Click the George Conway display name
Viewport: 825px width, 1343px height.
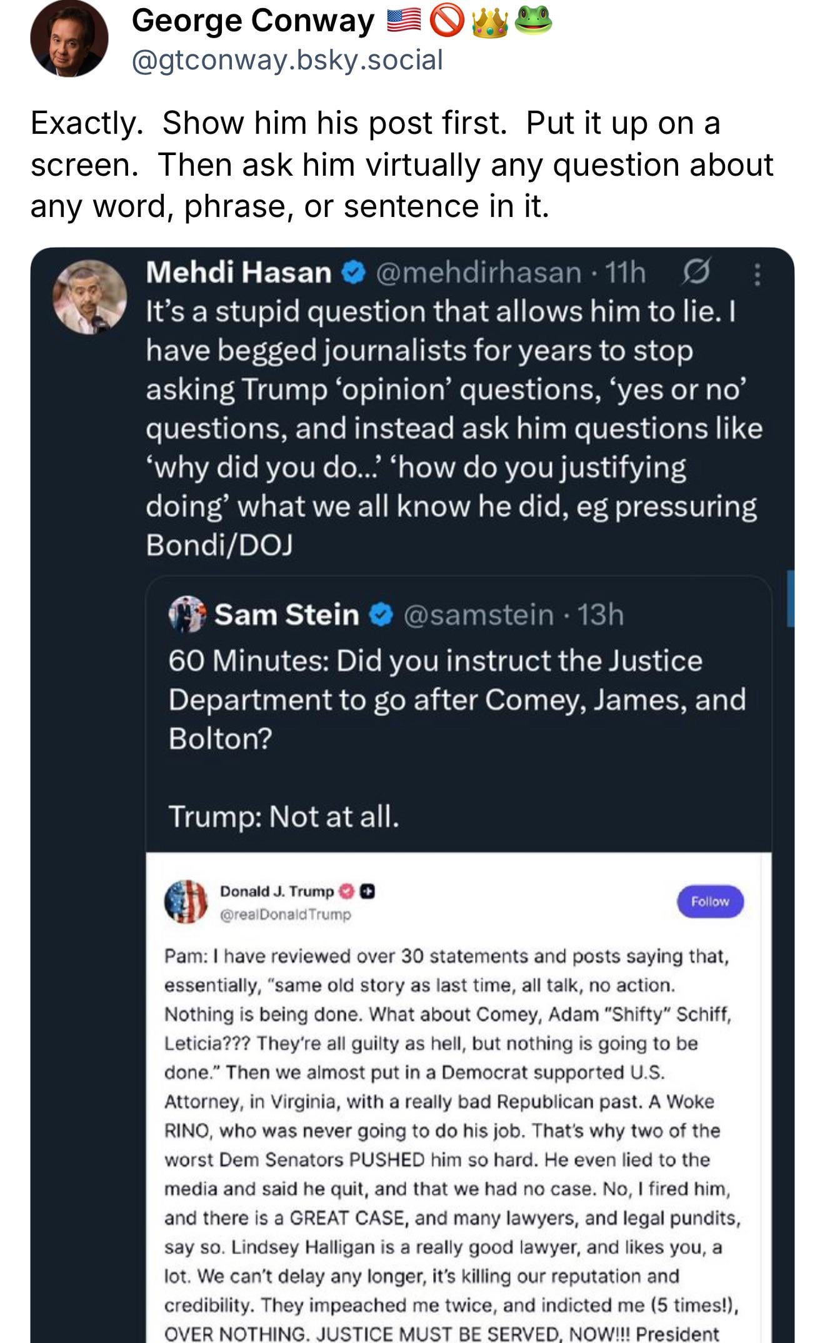[252, 21]
